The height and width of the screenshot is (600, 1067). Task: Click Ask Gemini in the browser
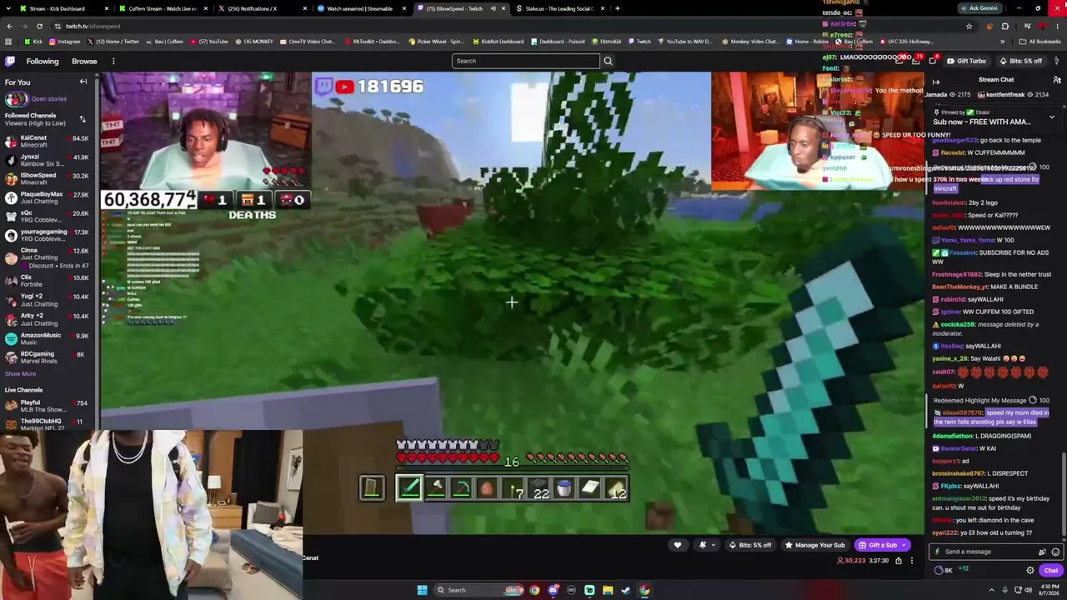[979, 8]
